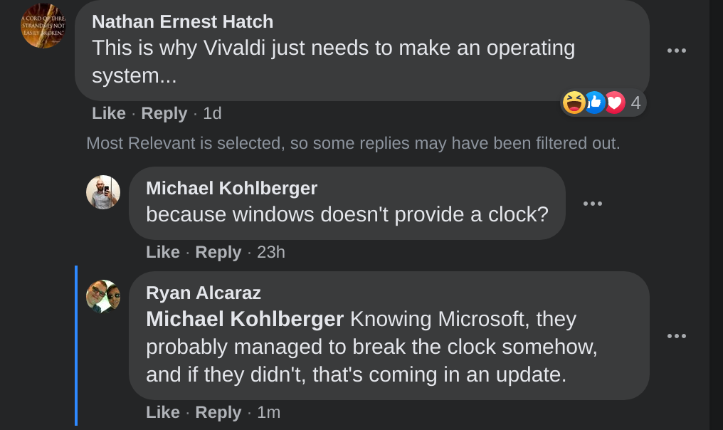Open more options for Ryan's reply
This screenshot has height=430, width=723.
pyautogui.click(x=676, y=336)
